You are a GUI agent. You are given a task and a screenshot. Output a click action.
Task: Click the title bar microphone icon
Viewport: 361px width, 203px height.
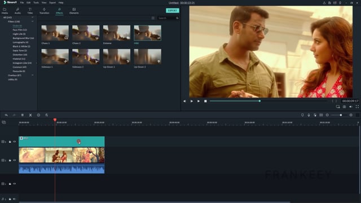[340, 3]
